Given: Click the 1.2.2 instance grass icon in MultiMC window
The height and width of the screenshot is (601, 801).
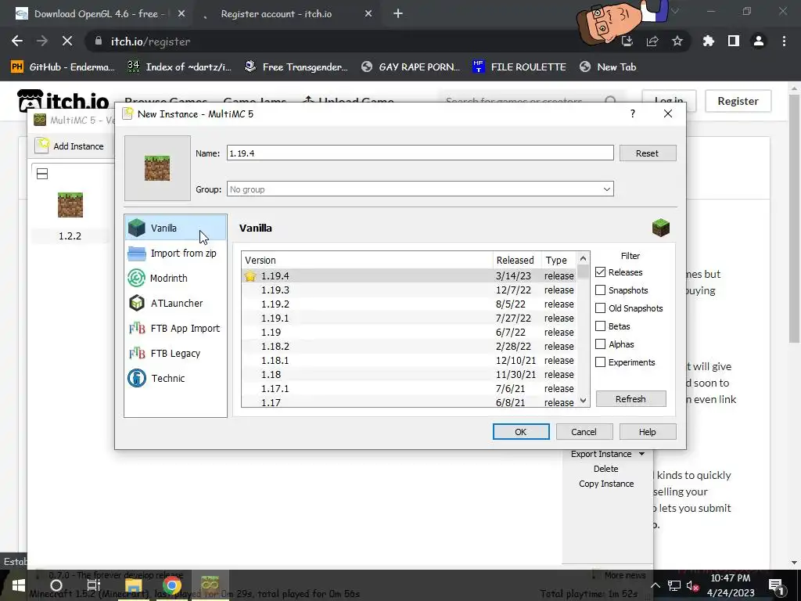Looking at the screenshot, I should [x=70, y=205].
